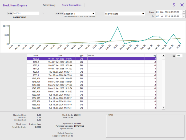Click the scroll up arrow of transactions list
This screenshot has width=186, height=140.
click(x=163, y=55)
